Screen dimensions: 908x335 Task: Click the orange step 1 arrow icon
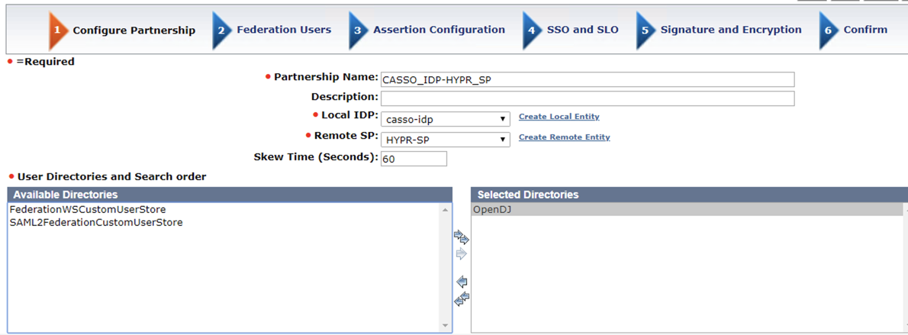pos(59,30)
